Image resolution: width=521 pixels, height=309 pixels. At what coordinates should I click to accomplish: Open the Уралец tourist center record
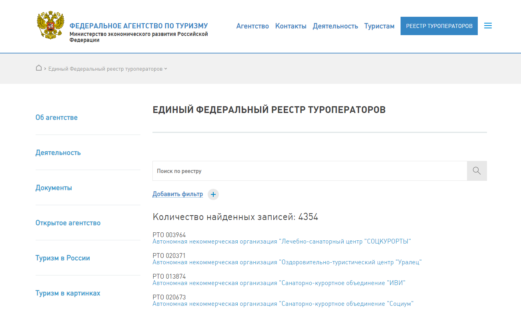[x=287, y=262]
